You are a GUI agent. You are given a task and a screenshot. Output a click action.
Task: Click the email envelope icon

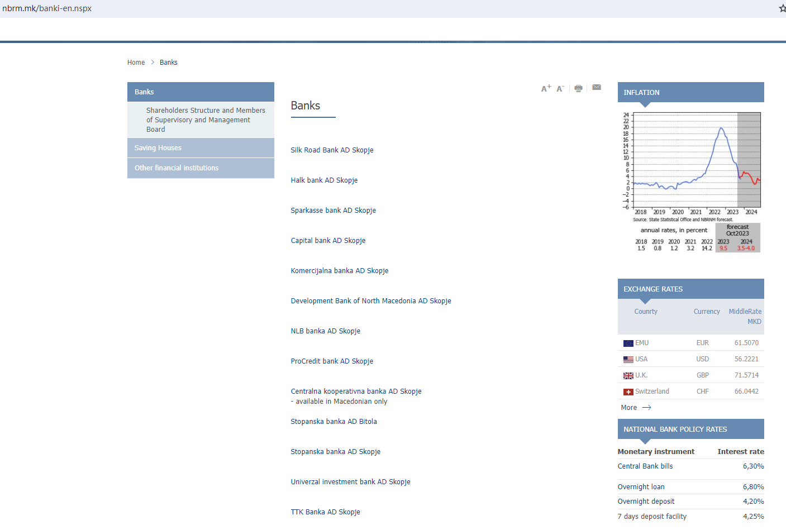click(x=597, y=88)
